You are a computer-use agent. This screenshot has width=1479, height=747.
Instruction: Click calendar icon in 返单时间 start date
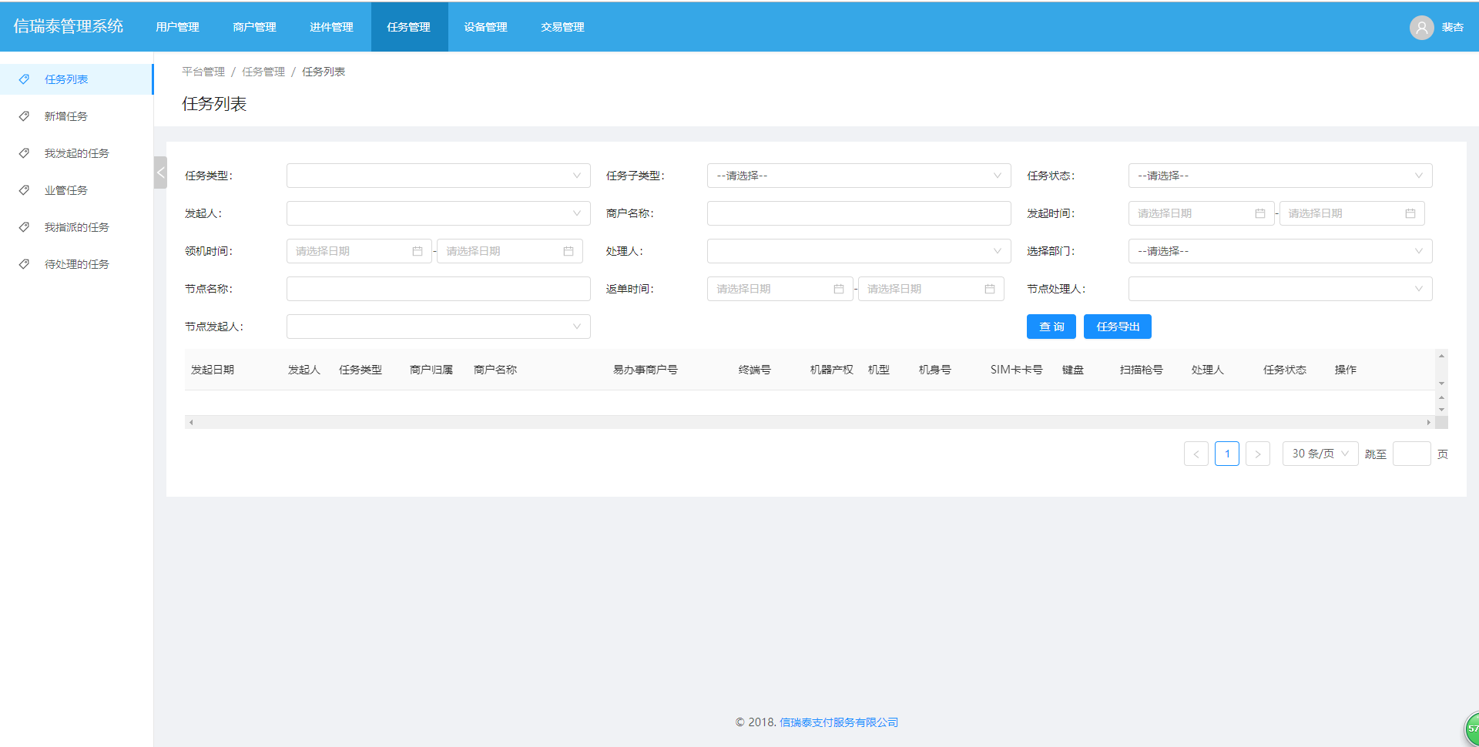(838, 289)
